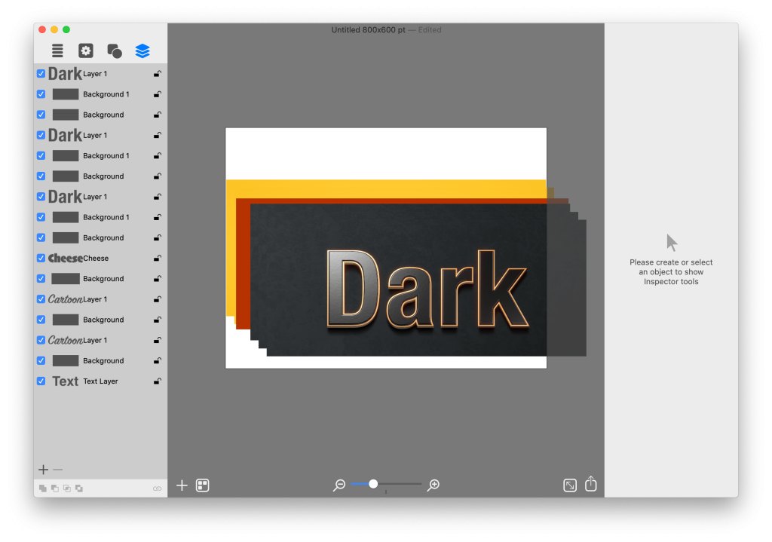The height and width of the screenshot is (542, 772).
Task: Select the subtract shapes icon
Action: click(x=54, y=488)
